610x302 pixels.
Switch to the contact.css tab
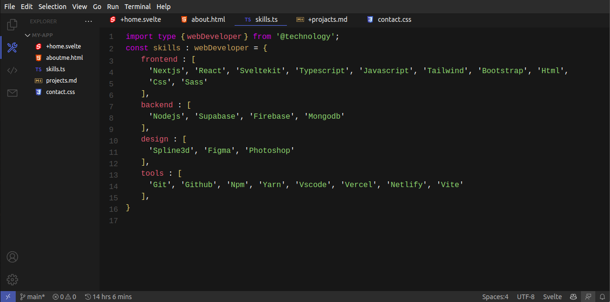pyautogui.click(x=389, y=19)
